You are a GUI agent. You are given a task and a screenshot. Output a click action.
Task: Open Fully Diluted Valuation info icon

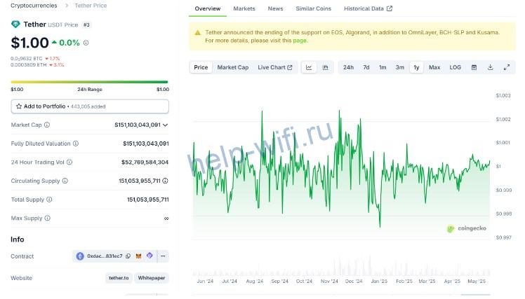tap(76, 144)
